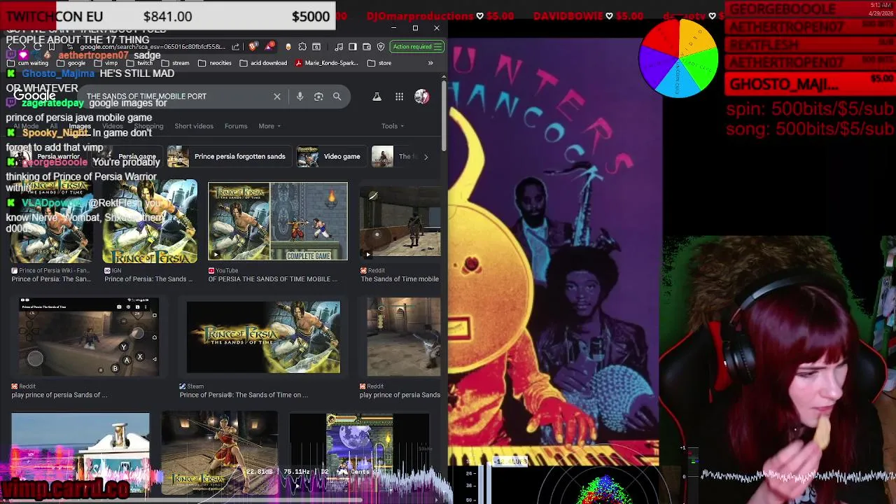This screenshot has width=896, height=504.
Task: Open the Brave VPN shield icon
Action: (x=381, y=47)
